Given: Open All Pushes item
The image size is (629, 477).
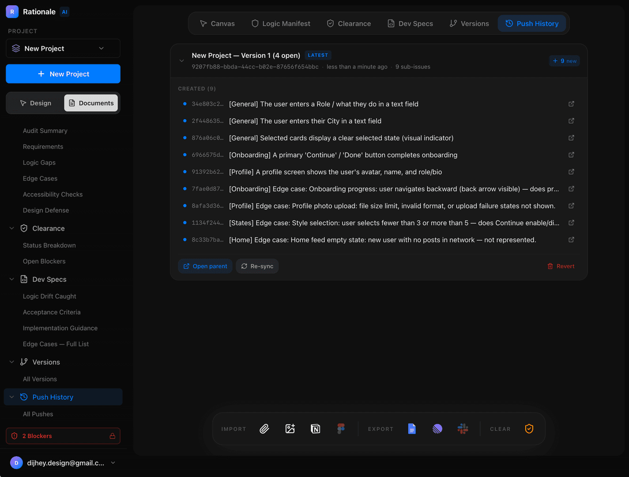Looking at the screenshot, I should pos(38,414).
